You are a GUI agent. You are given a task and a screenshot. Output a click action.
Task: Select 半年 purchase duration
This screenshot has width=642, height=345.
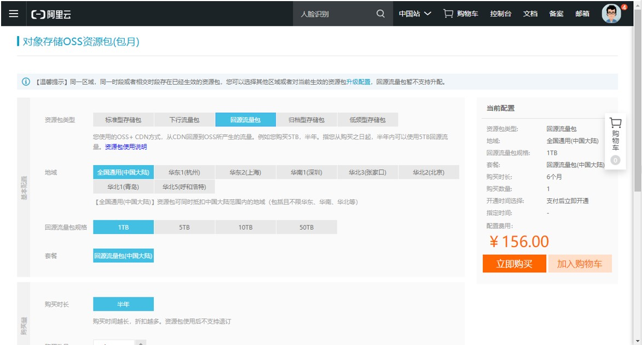point(123,304)
